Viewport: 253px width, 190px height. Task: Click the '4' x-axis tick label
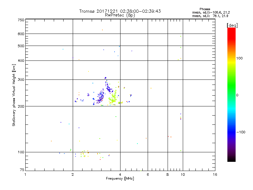[x=120, y=174]
